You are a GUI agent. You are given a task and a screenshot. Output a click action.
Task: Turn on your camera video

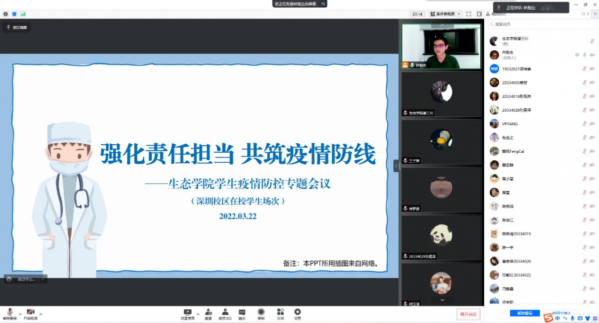tap(30, 314)
